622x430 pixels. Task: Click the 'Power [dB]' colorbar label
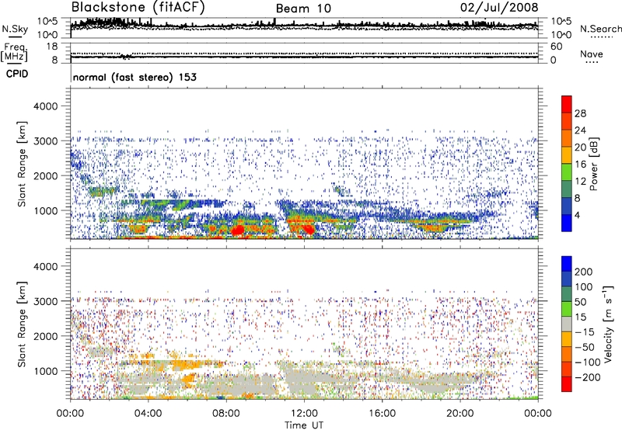593,164
